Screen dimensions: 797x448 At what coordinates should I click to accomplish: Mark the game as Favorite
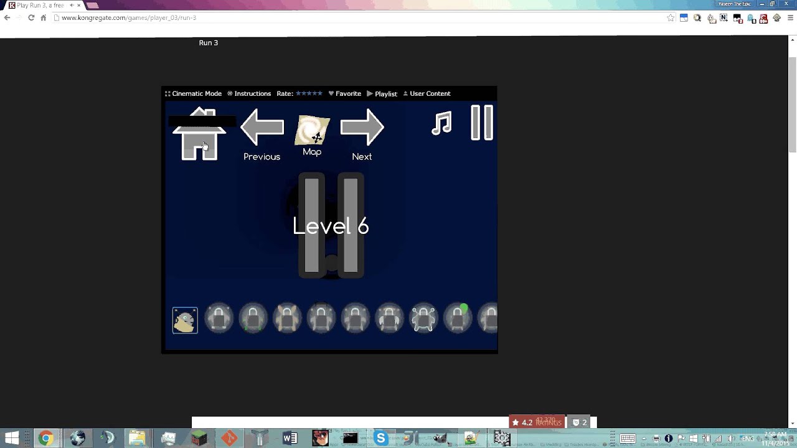click(344, 93)
